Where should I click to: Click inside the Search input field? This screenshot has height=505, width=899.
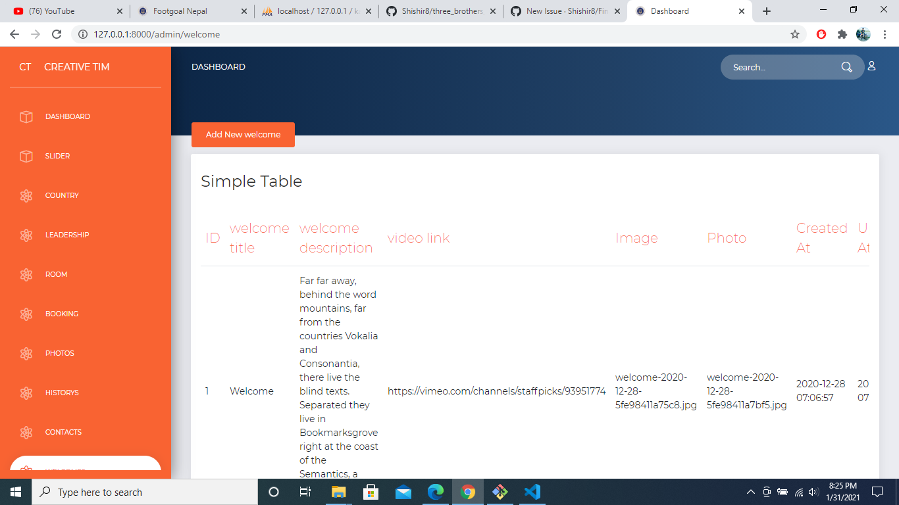pyautogui.click(x=777, y=66)
